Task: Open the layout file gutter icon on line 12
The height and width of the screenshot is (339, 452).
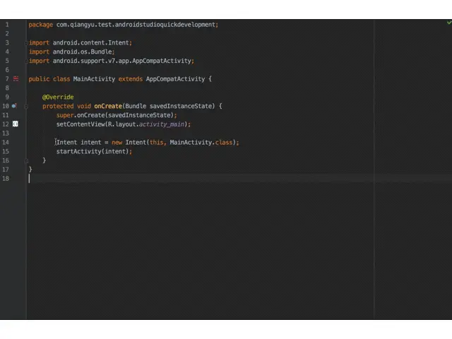Action: 16,124
